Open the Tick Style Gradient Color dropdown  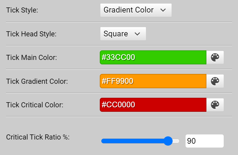[136, 10]
